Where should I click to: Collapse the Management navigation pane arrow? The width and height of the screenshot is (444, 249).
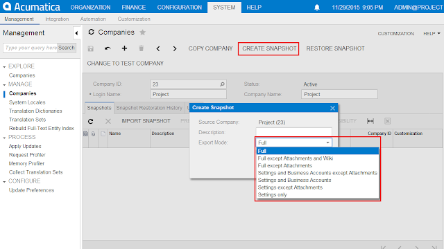pos(76,33)
